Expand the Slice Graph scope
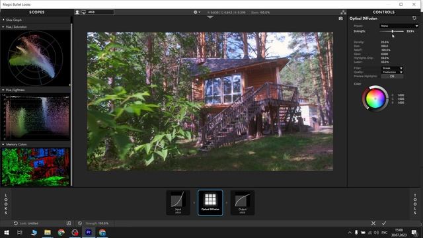 (3, 20)
